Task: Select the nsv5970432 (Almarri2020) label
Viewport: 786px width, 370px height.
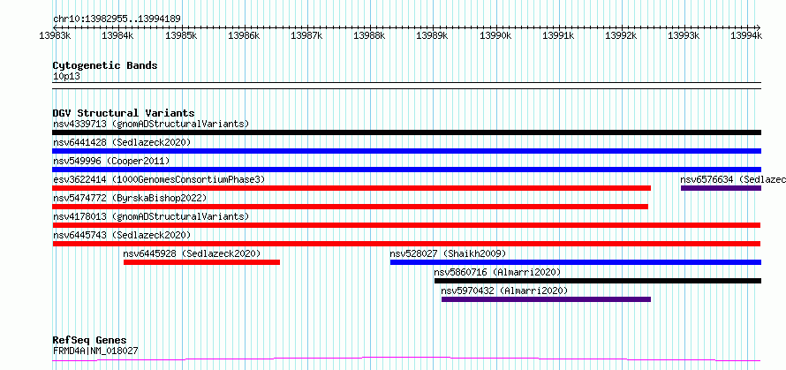Action: pos(504,291)
